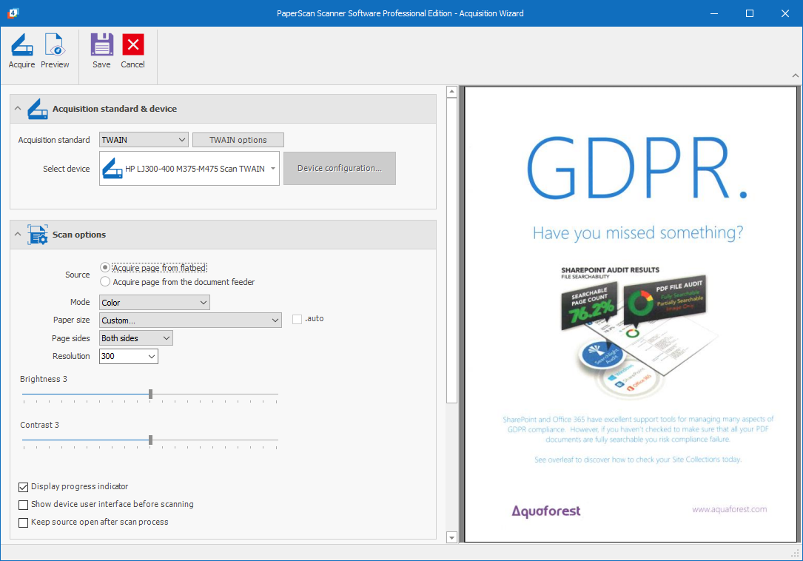Open the Preview scan tool
The image size is (803, 561).
55,51
